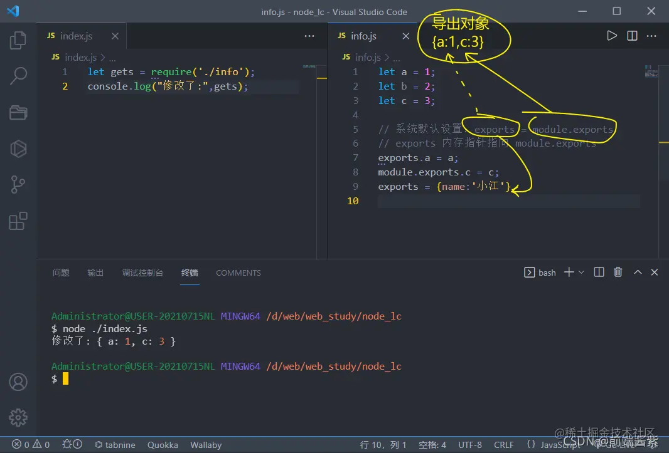
Task: Open the Accounts menu icon
Action: click(x=18, y=382)
